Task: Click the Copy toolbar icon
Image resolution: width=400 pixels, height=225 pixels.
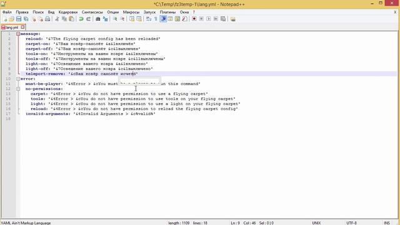Action: click(x=64, y=19)
